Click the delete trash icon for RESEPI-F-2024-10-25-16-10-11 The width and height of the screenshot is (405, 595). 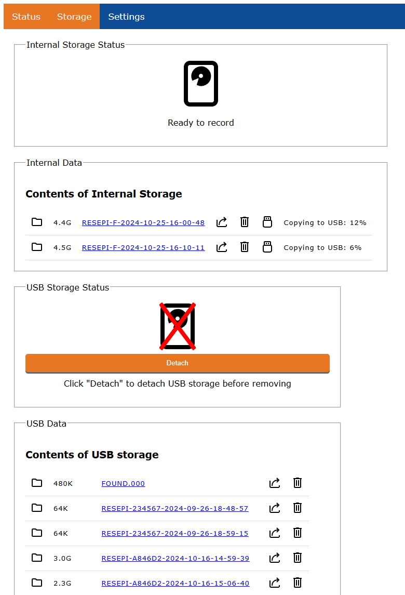[245, 247]
